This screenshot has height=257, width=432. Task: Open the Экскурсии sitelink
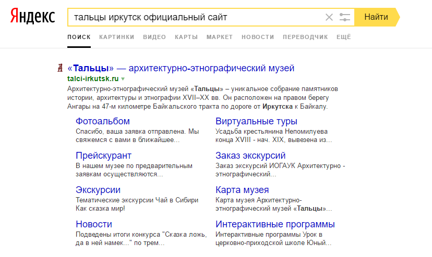(x=98, y=190)
